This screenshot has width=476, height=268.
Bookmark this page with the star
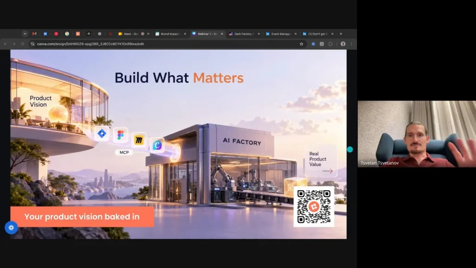click(301, 44)
